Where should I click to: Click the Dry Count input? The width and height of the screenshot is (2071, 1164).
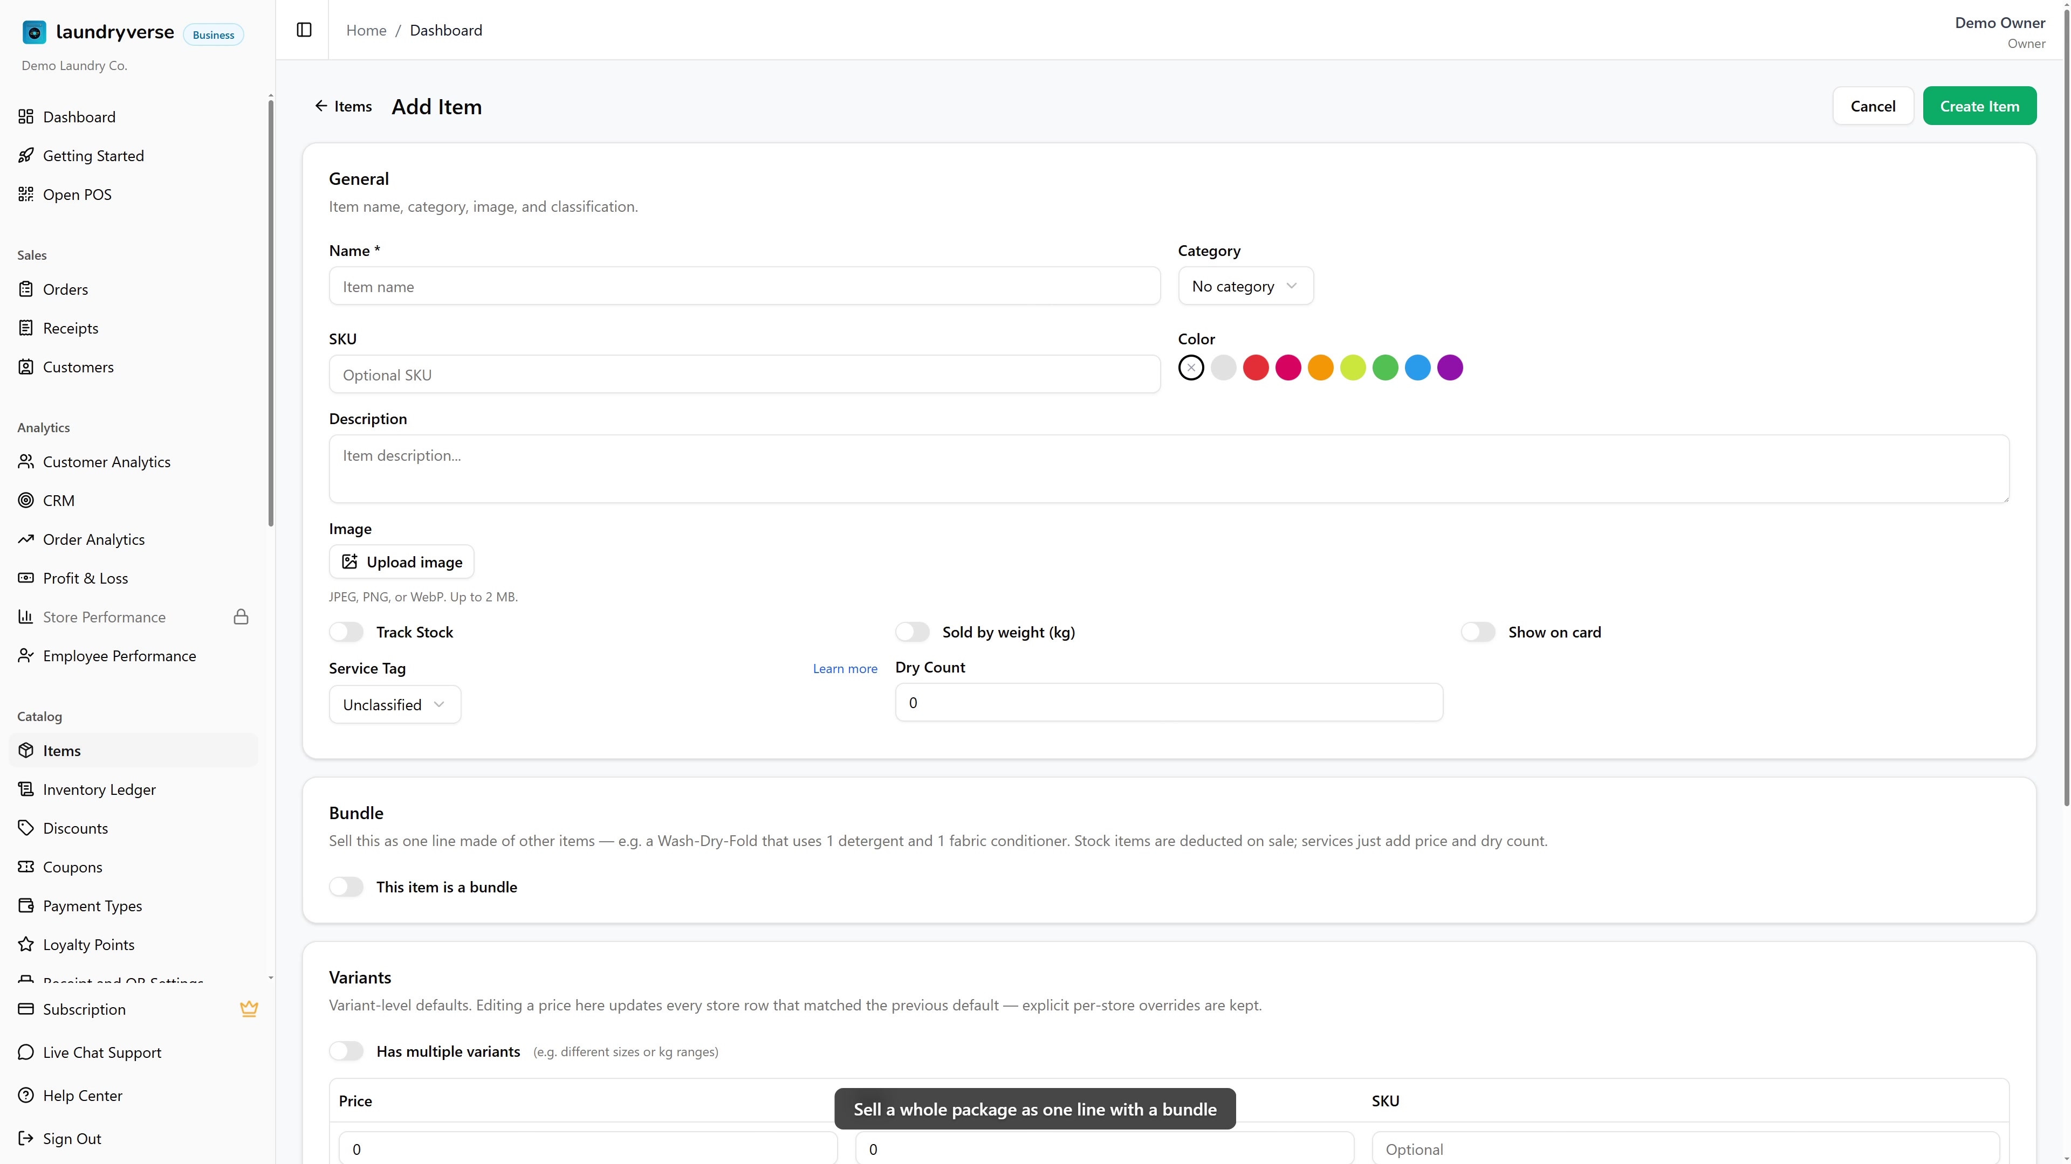click(x=1169, y=702)
